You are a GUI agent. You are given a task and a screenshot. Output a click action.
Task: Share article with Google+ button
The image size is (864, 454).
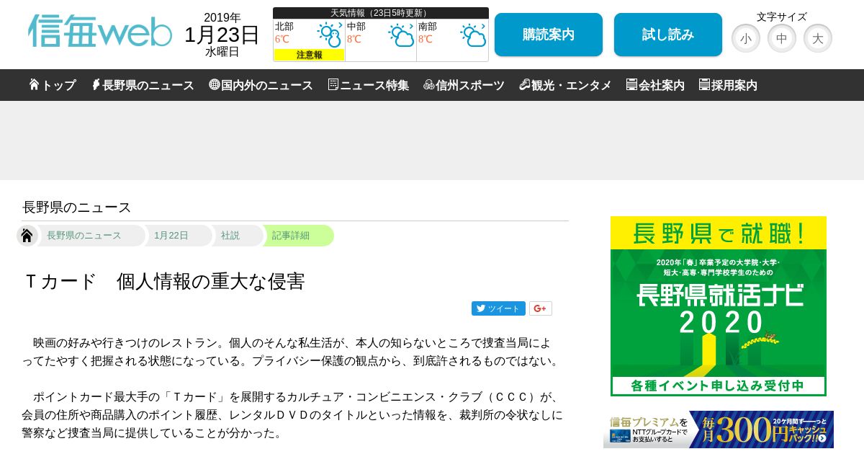pos(540,308)
